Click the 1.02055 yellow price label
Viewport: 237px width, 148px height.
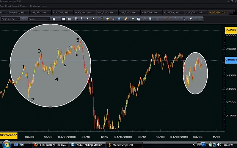pos(231,30)
